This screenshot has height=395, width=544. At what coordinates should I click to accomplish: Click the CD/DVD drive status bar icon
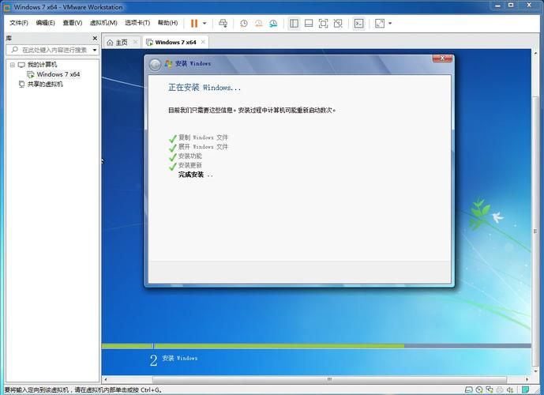[479, 389]
